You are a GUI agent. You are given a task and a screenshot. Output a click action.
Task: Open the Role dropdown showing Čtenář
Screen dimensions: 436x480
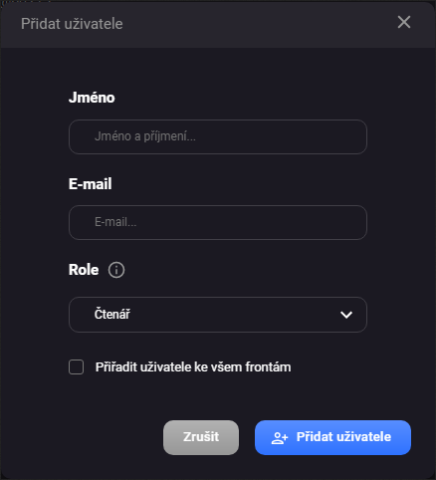tap(218, 315)
